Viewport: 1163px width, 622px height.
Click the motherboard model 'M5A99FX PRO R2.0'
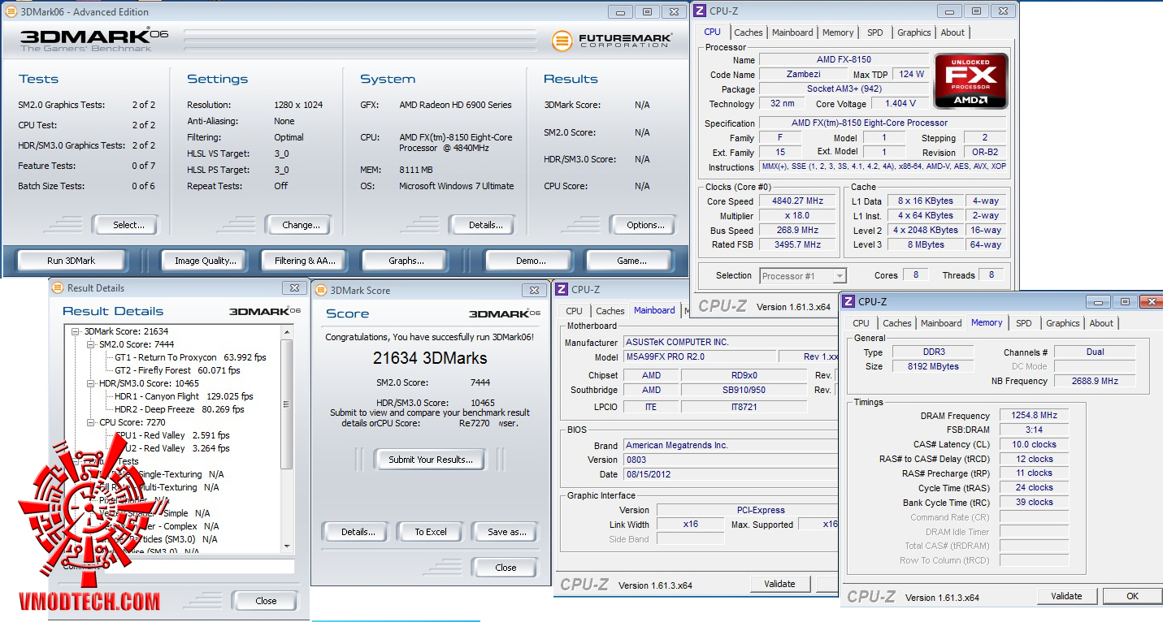click(x=699, y=357)
